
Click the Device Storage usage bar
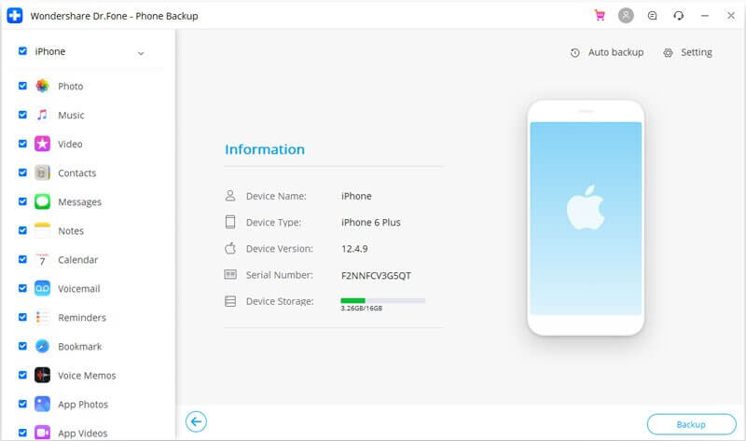click(x=382, y=300)
